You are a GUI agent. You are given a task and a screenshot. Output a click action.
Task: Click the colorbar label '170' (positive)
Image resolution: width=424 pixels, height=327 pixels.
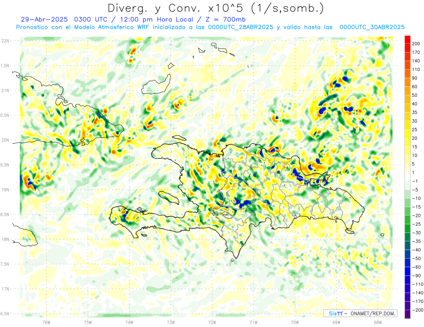[x=417, y=52]
